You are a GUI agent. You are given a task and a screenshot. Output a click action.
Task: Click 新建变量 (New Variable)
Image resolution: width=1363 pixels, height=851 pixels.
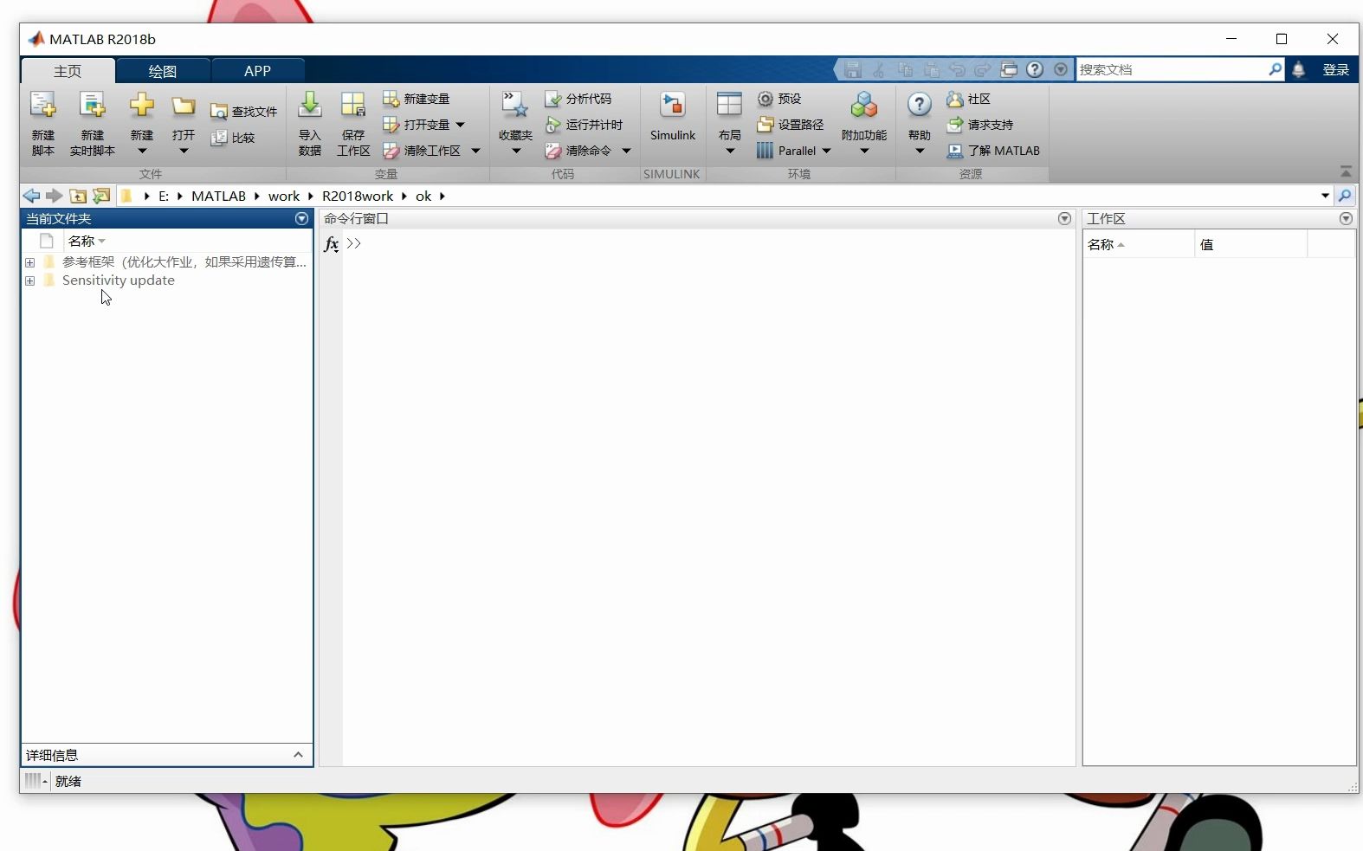pos(417,99)
